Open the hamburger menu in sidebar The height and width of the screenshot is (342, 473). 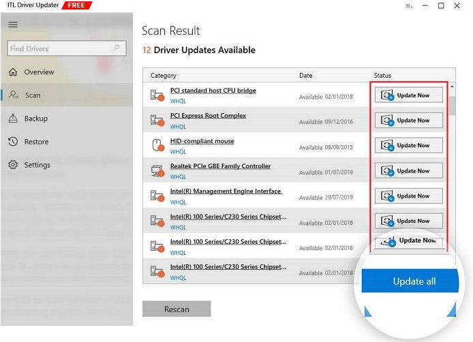tap(13, 25)
